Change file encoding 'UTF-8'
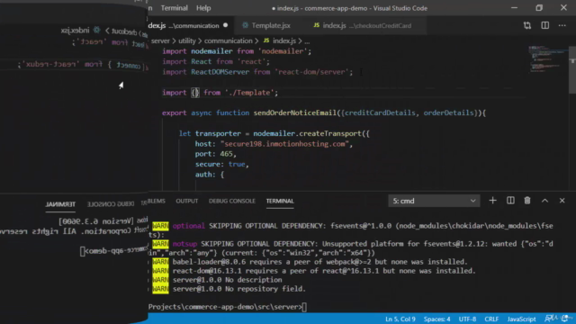576x324 pixels. (x=467, y=319)
